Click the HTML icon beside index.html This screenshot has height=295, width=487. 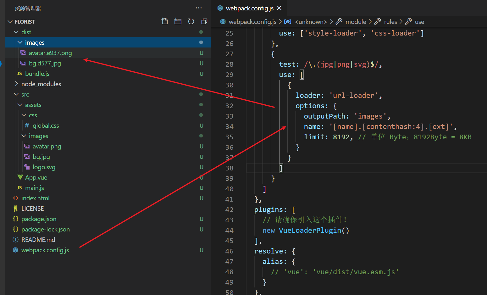[x=16, y=198]
